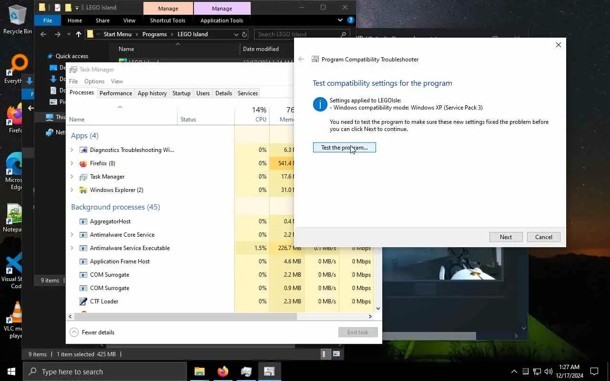Click the Explorer help question mark icon

pos(351,20)
